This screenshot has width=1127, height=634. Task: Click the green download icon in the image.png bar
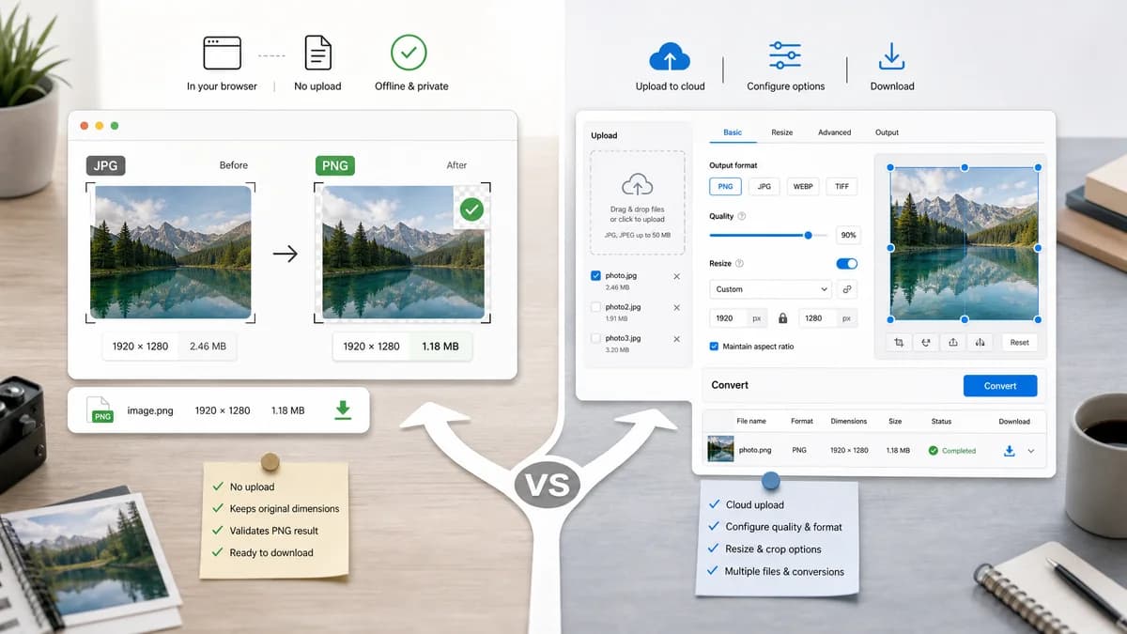coord(343,410)
